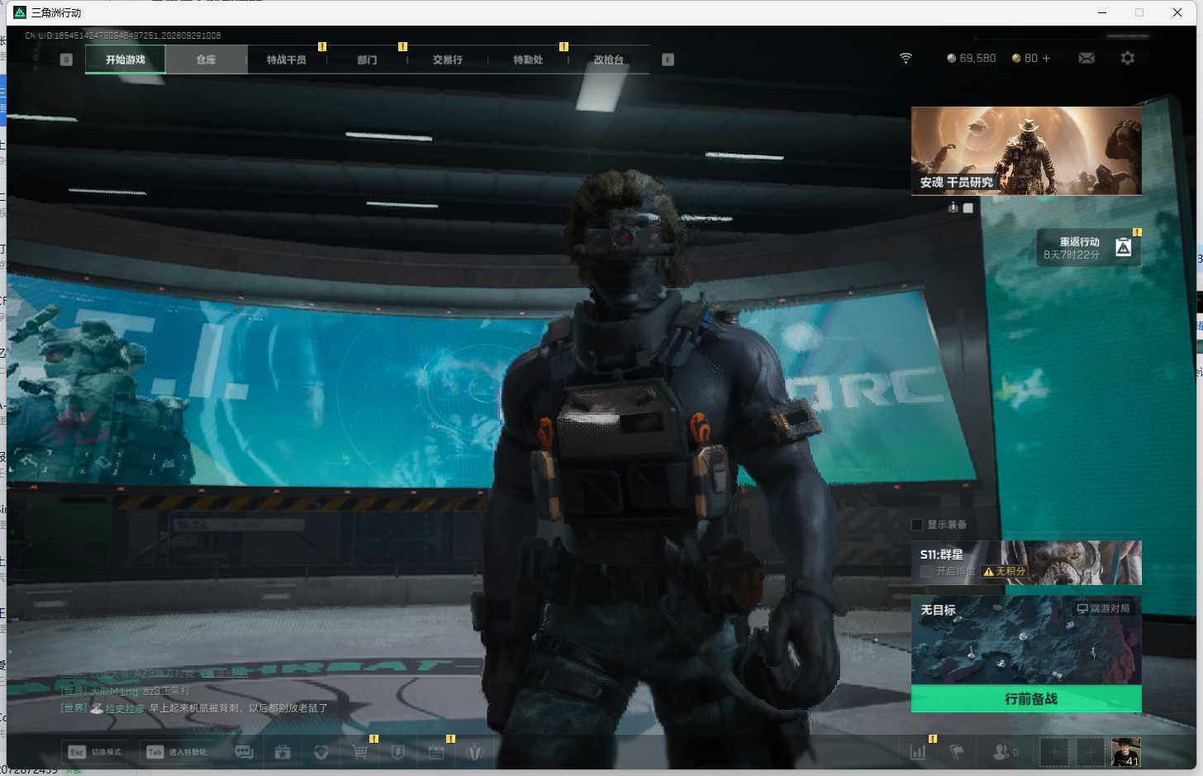
Task: Open the 69,580 currency balance
Action: coord(971,59)
